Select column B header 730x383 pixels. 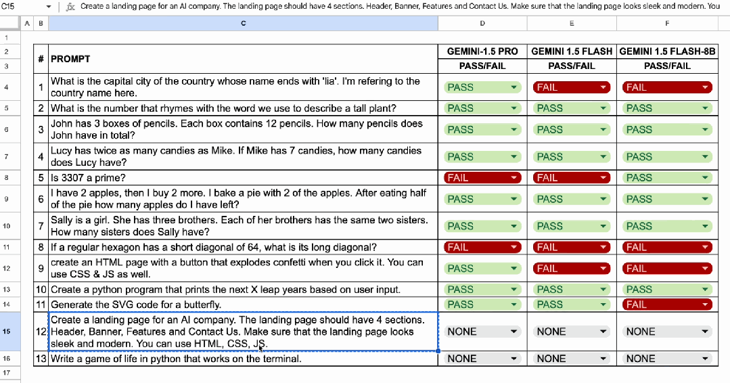coord(41,23)
